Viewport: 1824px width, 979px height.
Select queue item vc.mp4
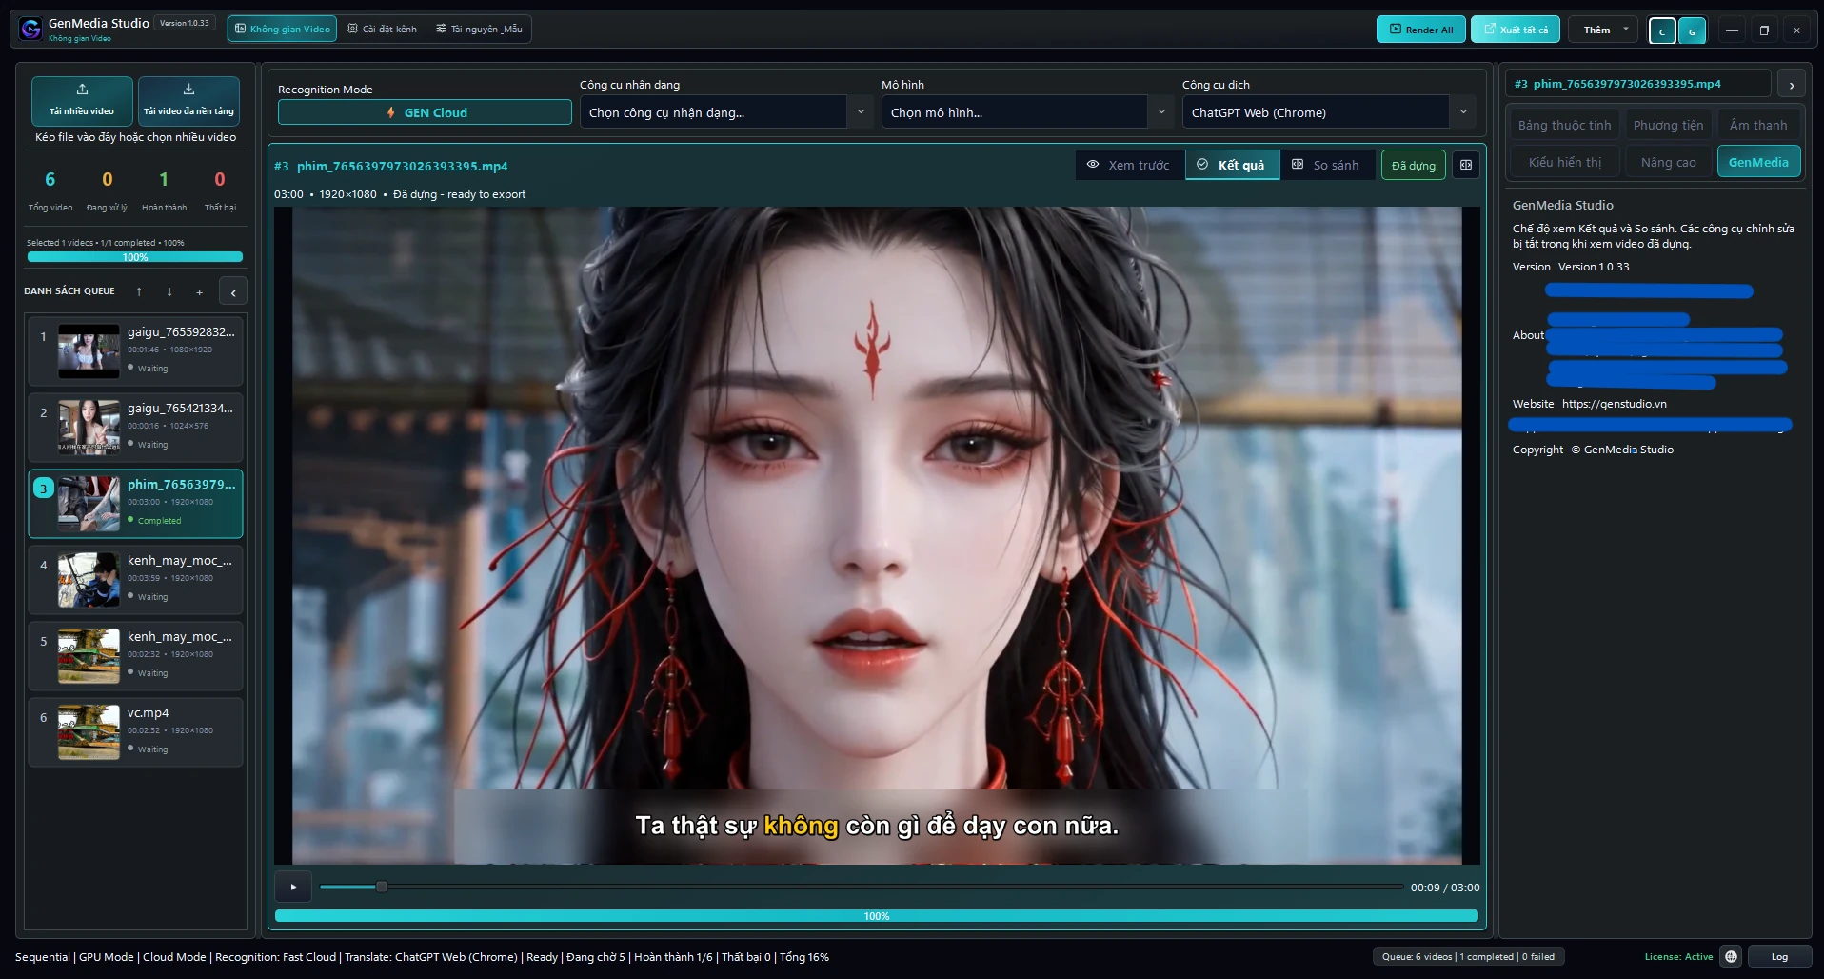(x=135, y=731)
